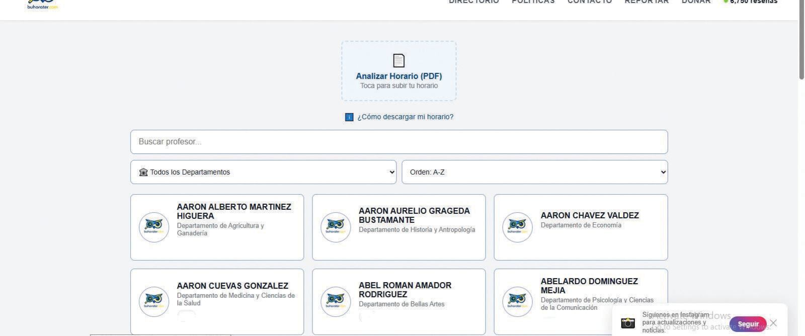Click the Instagram camera icon in popup
Viewport: 805px width, 336px height.
628,323
